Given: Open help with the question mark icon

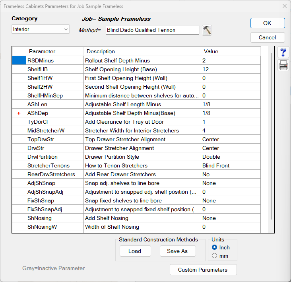Looking at the screenshot, I should tap(283, 52).
